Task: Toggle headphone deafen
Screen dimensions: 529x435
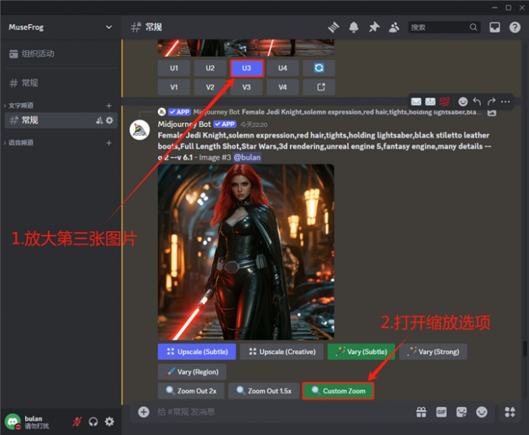Action: 93,422
